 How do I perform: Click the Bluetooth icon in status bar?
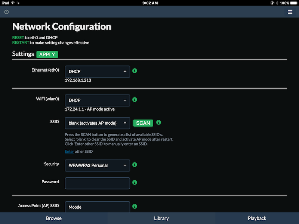(277, 3)
